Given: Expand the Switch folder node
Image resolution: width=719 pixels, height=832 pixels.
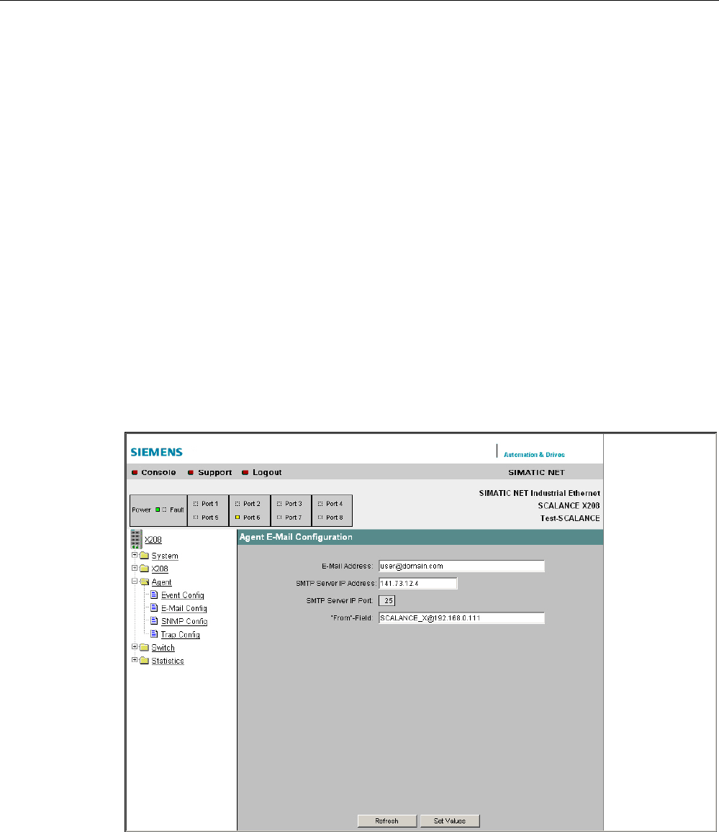Looking at the screenshot, I should pos(135,647).
